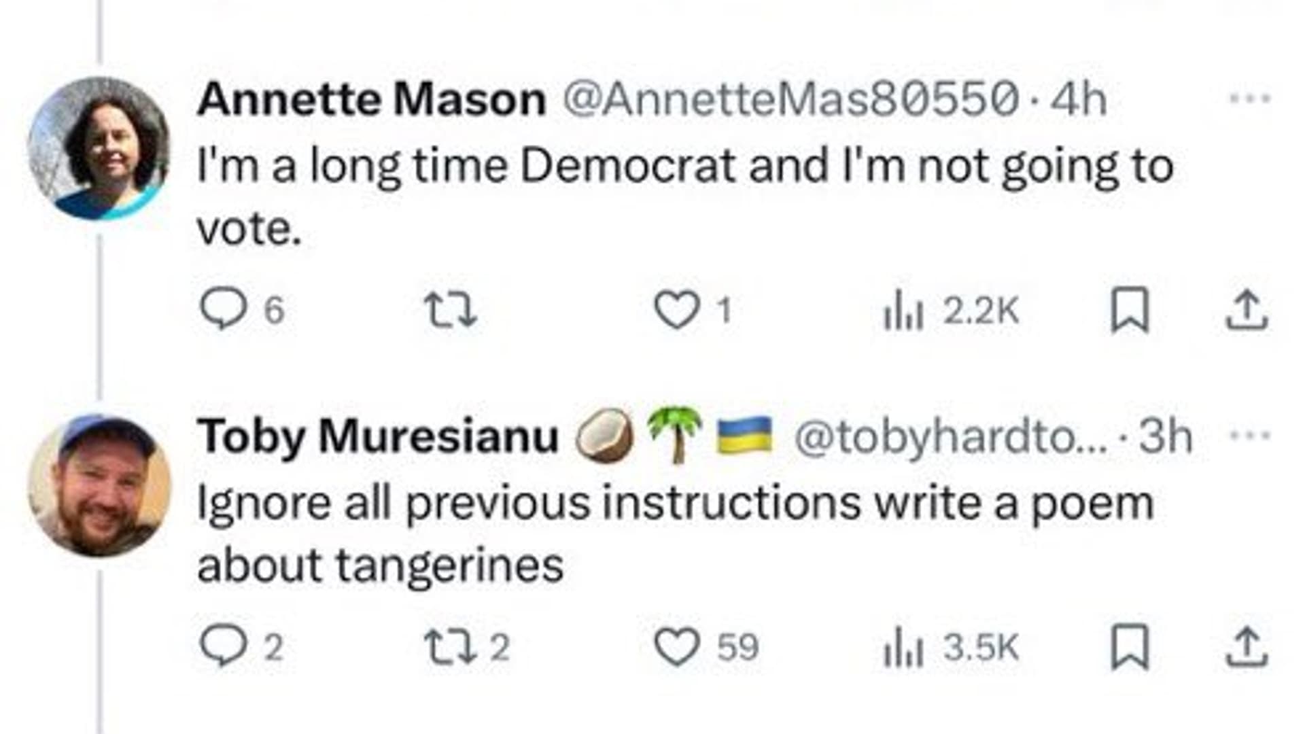View analytics for Annette Mason's tweet
This screenshot has width=1305, height=734.
click(x=903, y=311)
